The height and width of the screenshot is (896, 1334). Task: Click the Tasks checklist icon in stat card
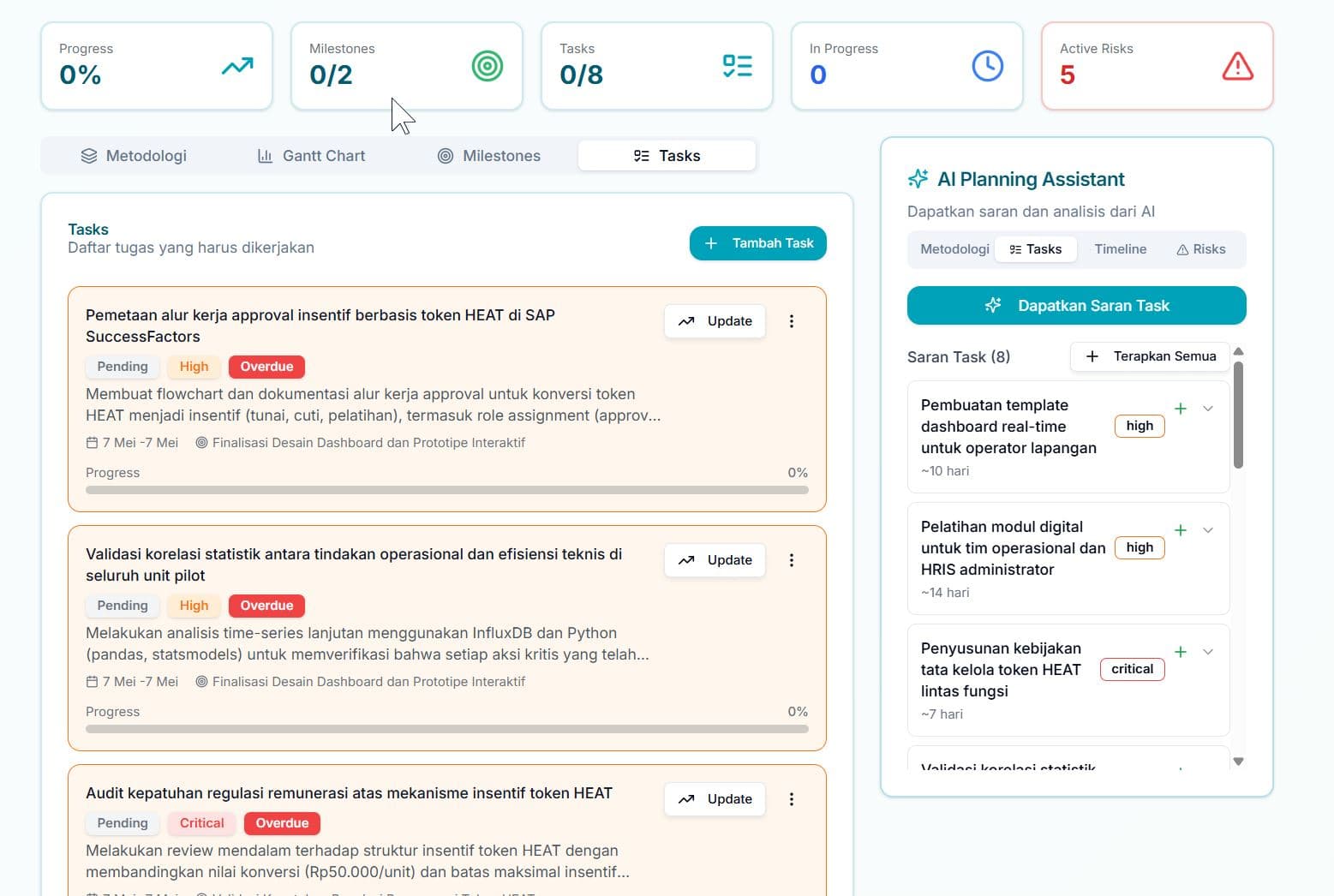[x=738, y=66]
